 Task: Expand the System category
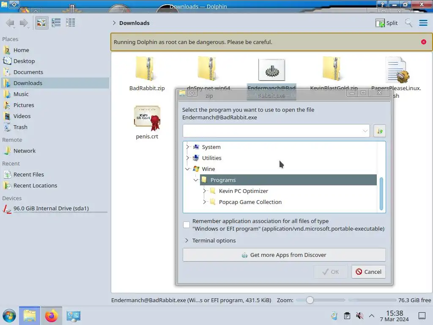coord(188,147)
